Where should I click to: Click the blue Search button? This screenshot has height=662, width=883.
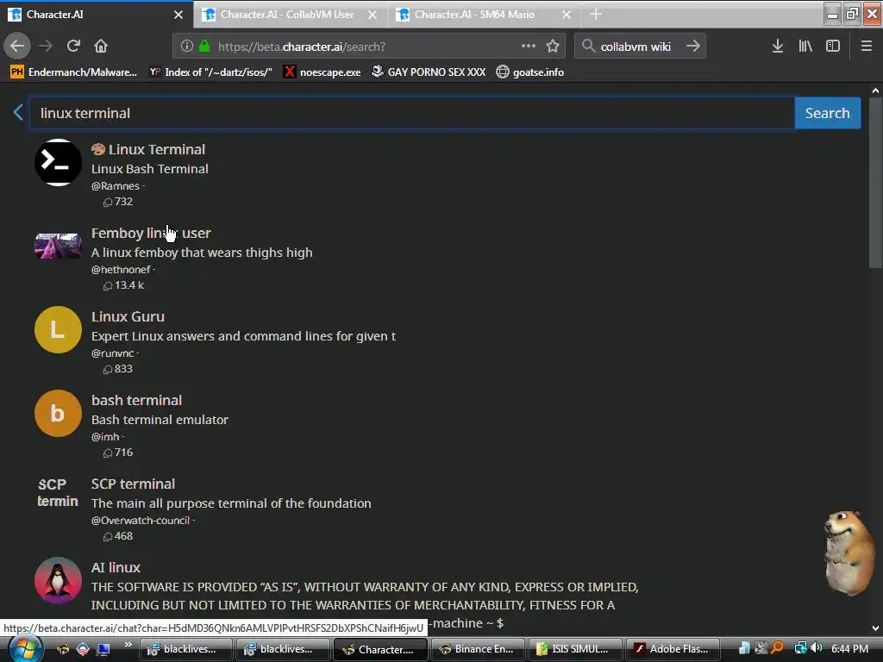coord(827,113)
